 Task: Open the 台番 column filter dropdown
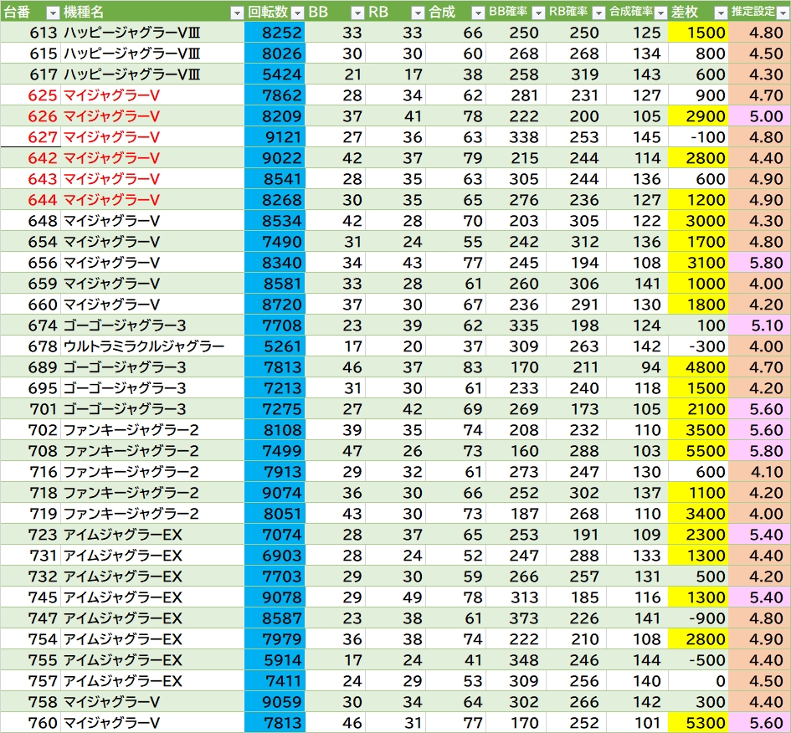pos(53,13)
